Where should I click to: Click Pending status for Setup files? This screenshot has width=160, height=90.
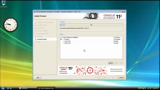pos(116,43)
